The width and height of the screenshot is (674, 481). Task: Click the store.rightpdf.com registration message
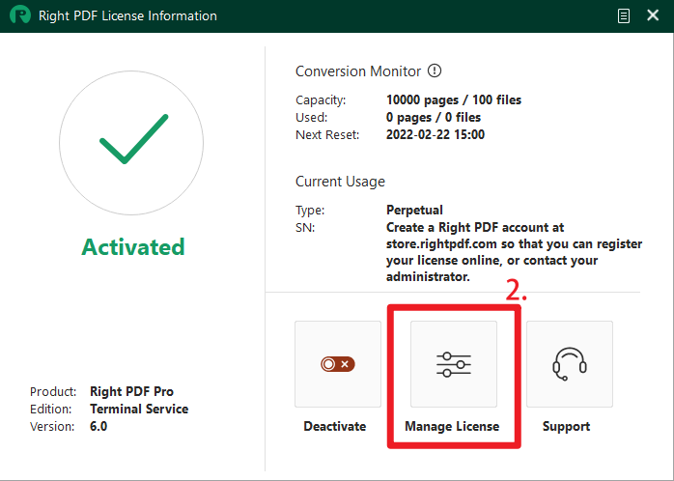[514, 252]
